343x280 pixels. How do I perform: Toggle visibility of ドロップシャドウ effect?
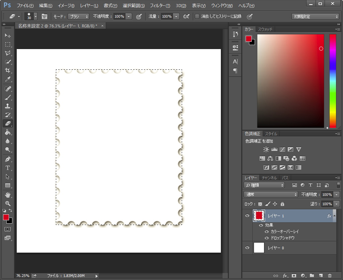(267, 238)
